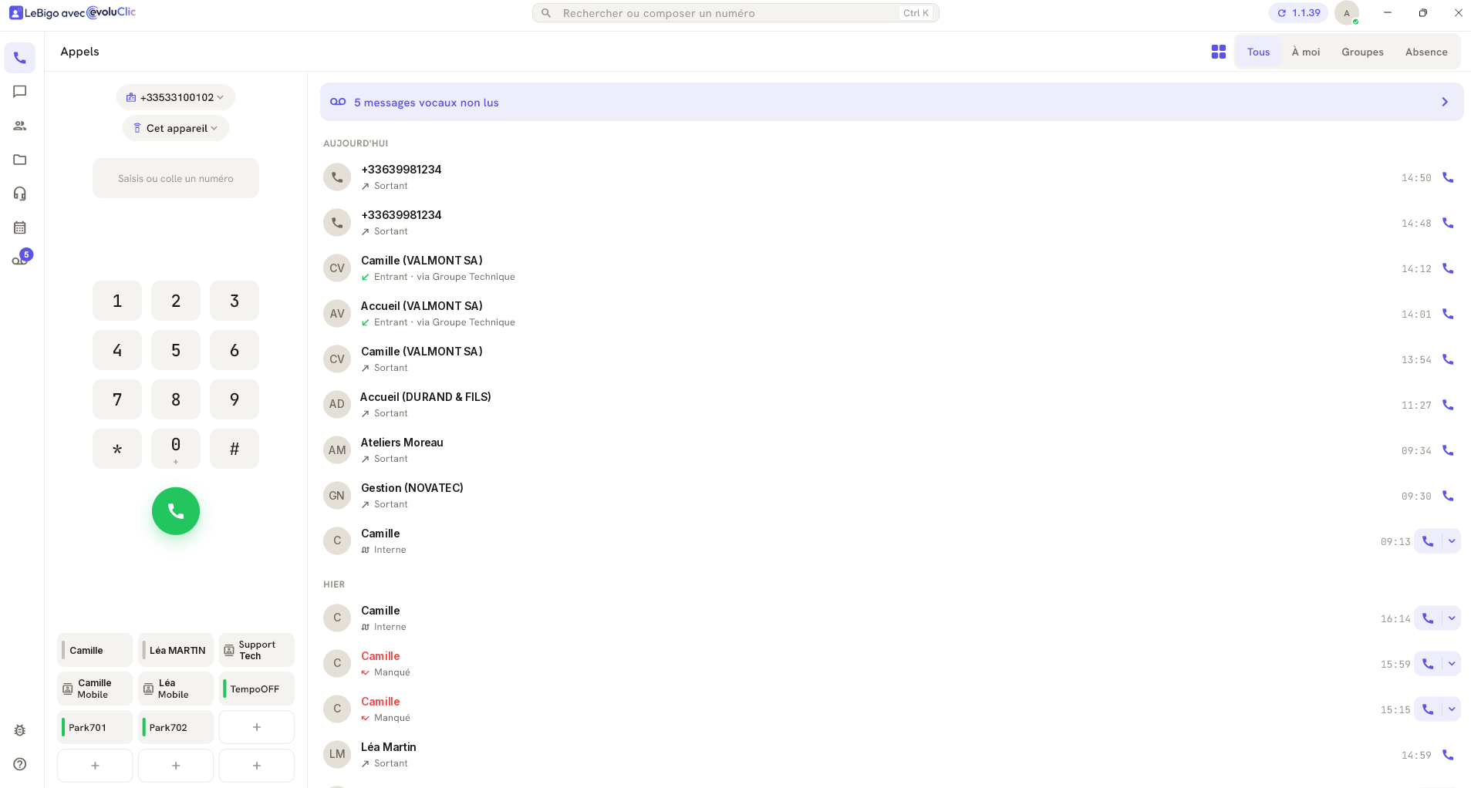1471x788 pixels.
Task: Select the Groupes filter tab
Action: 1362,52
